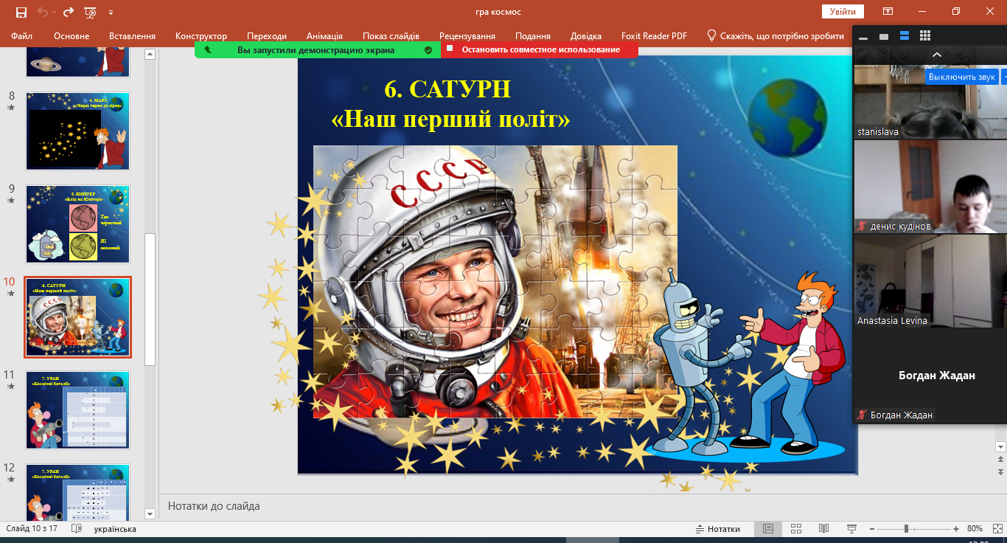Viewport: 1007px width, 543px height.
Task: Switch Zoom panel to grid gallery view
Action: pos(925,36)
